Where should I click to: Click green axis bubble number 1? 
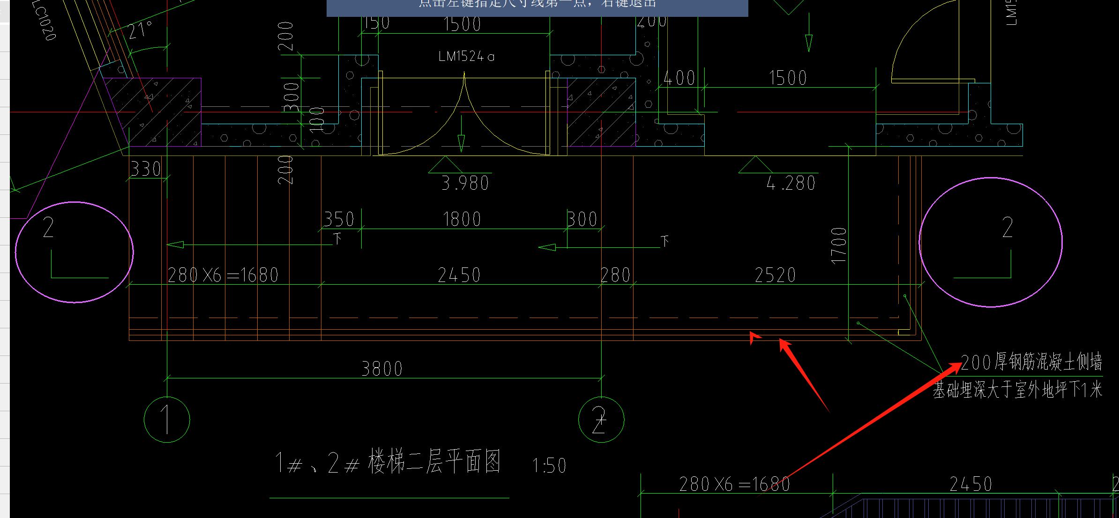click(x=167, y=419)
